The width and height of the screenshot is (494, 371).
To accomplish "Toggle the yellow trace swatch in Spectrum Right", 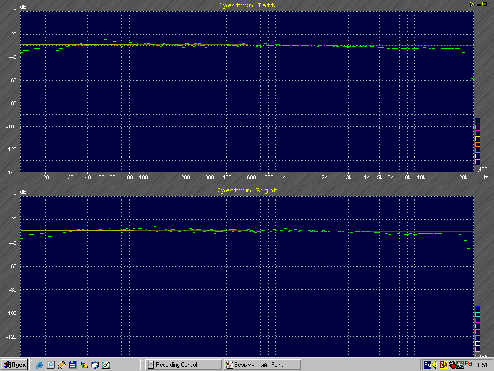I will pos(478,326).
